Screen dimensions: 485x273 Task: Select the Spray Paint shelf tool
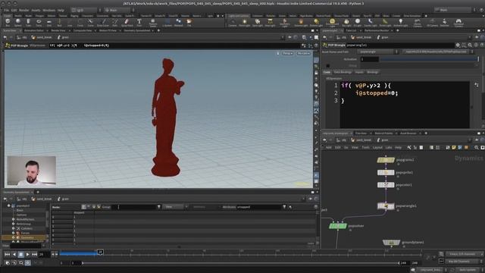pyautogui.click(x=127, y=22)
